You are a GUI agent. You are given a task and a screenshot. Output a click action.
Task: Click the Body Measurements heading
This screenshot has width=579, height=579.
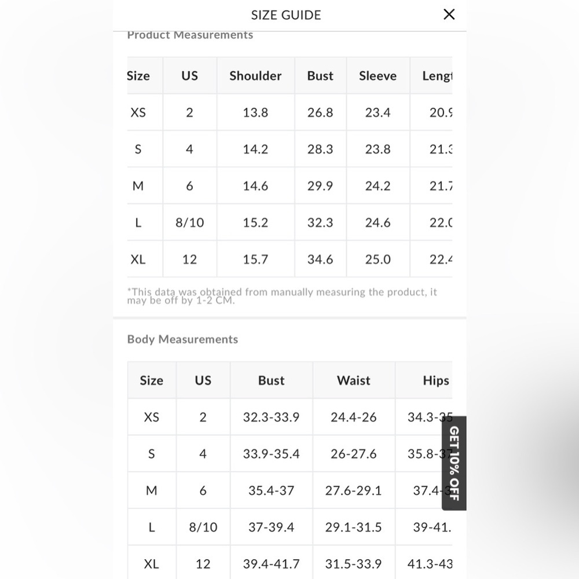coord(182,339)
